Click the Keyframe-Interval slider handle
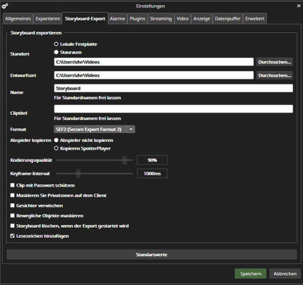Screen dimensions: 303x285 79,174
